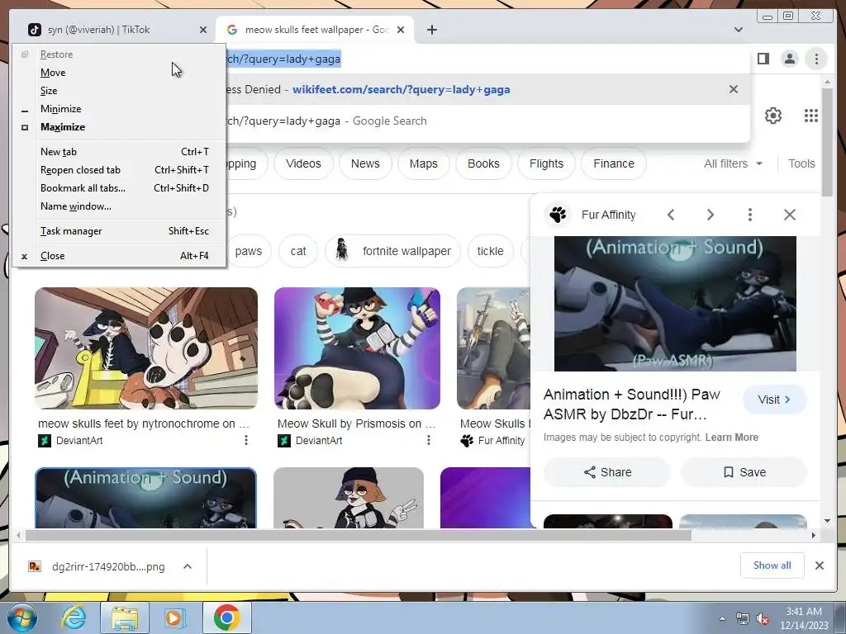The width and height of the screenshot is (846, 634).
Task: Filter results by Videos
Action: tap(303, 163)
